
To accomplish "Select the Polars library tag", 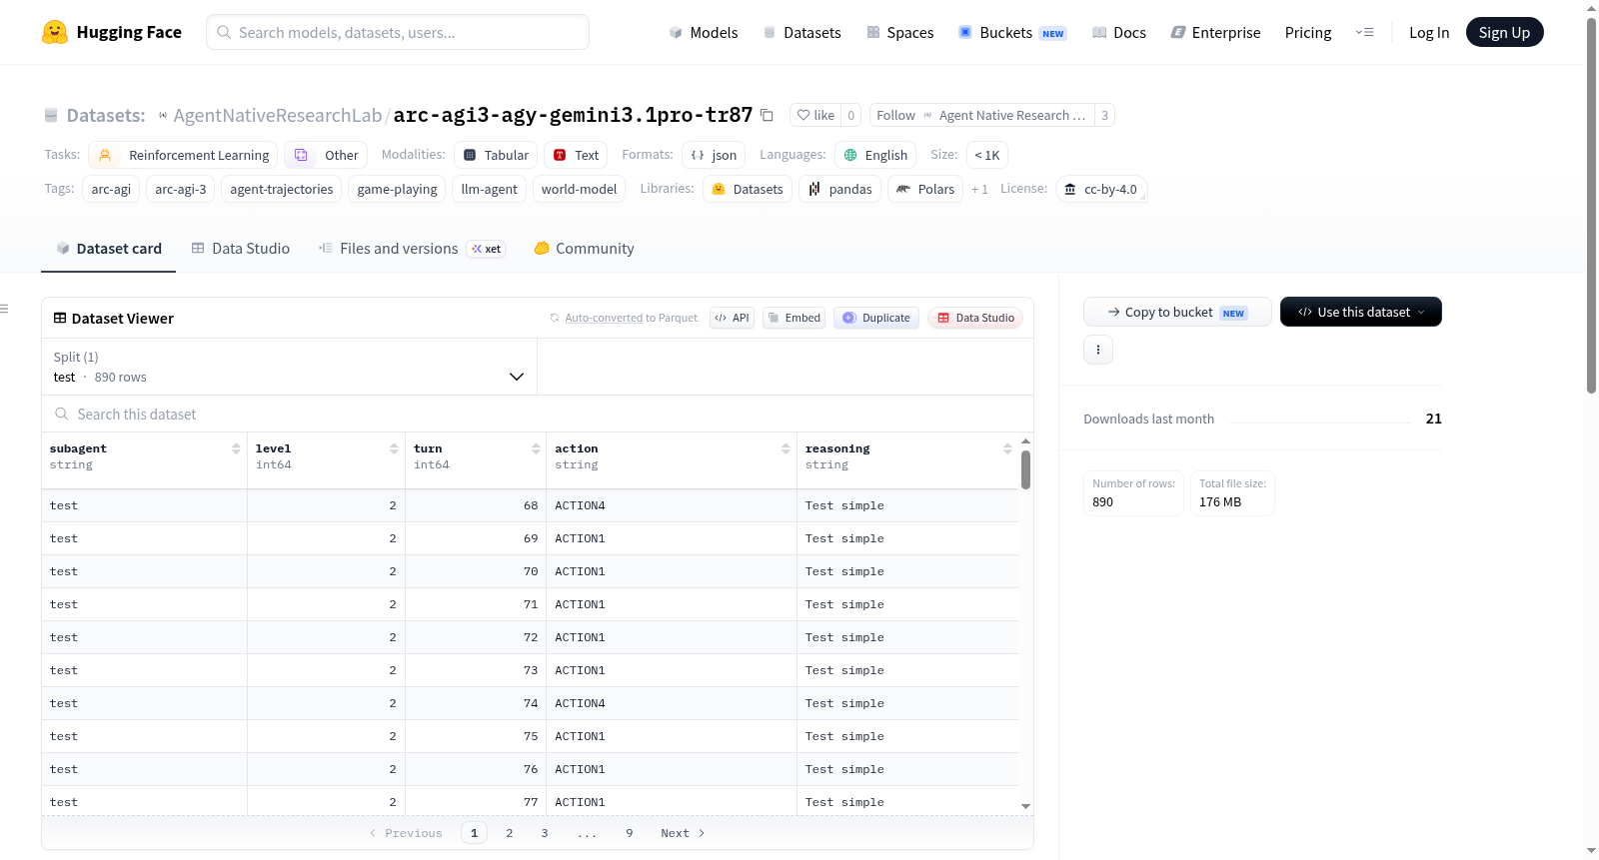I will (x=925, y=189).
